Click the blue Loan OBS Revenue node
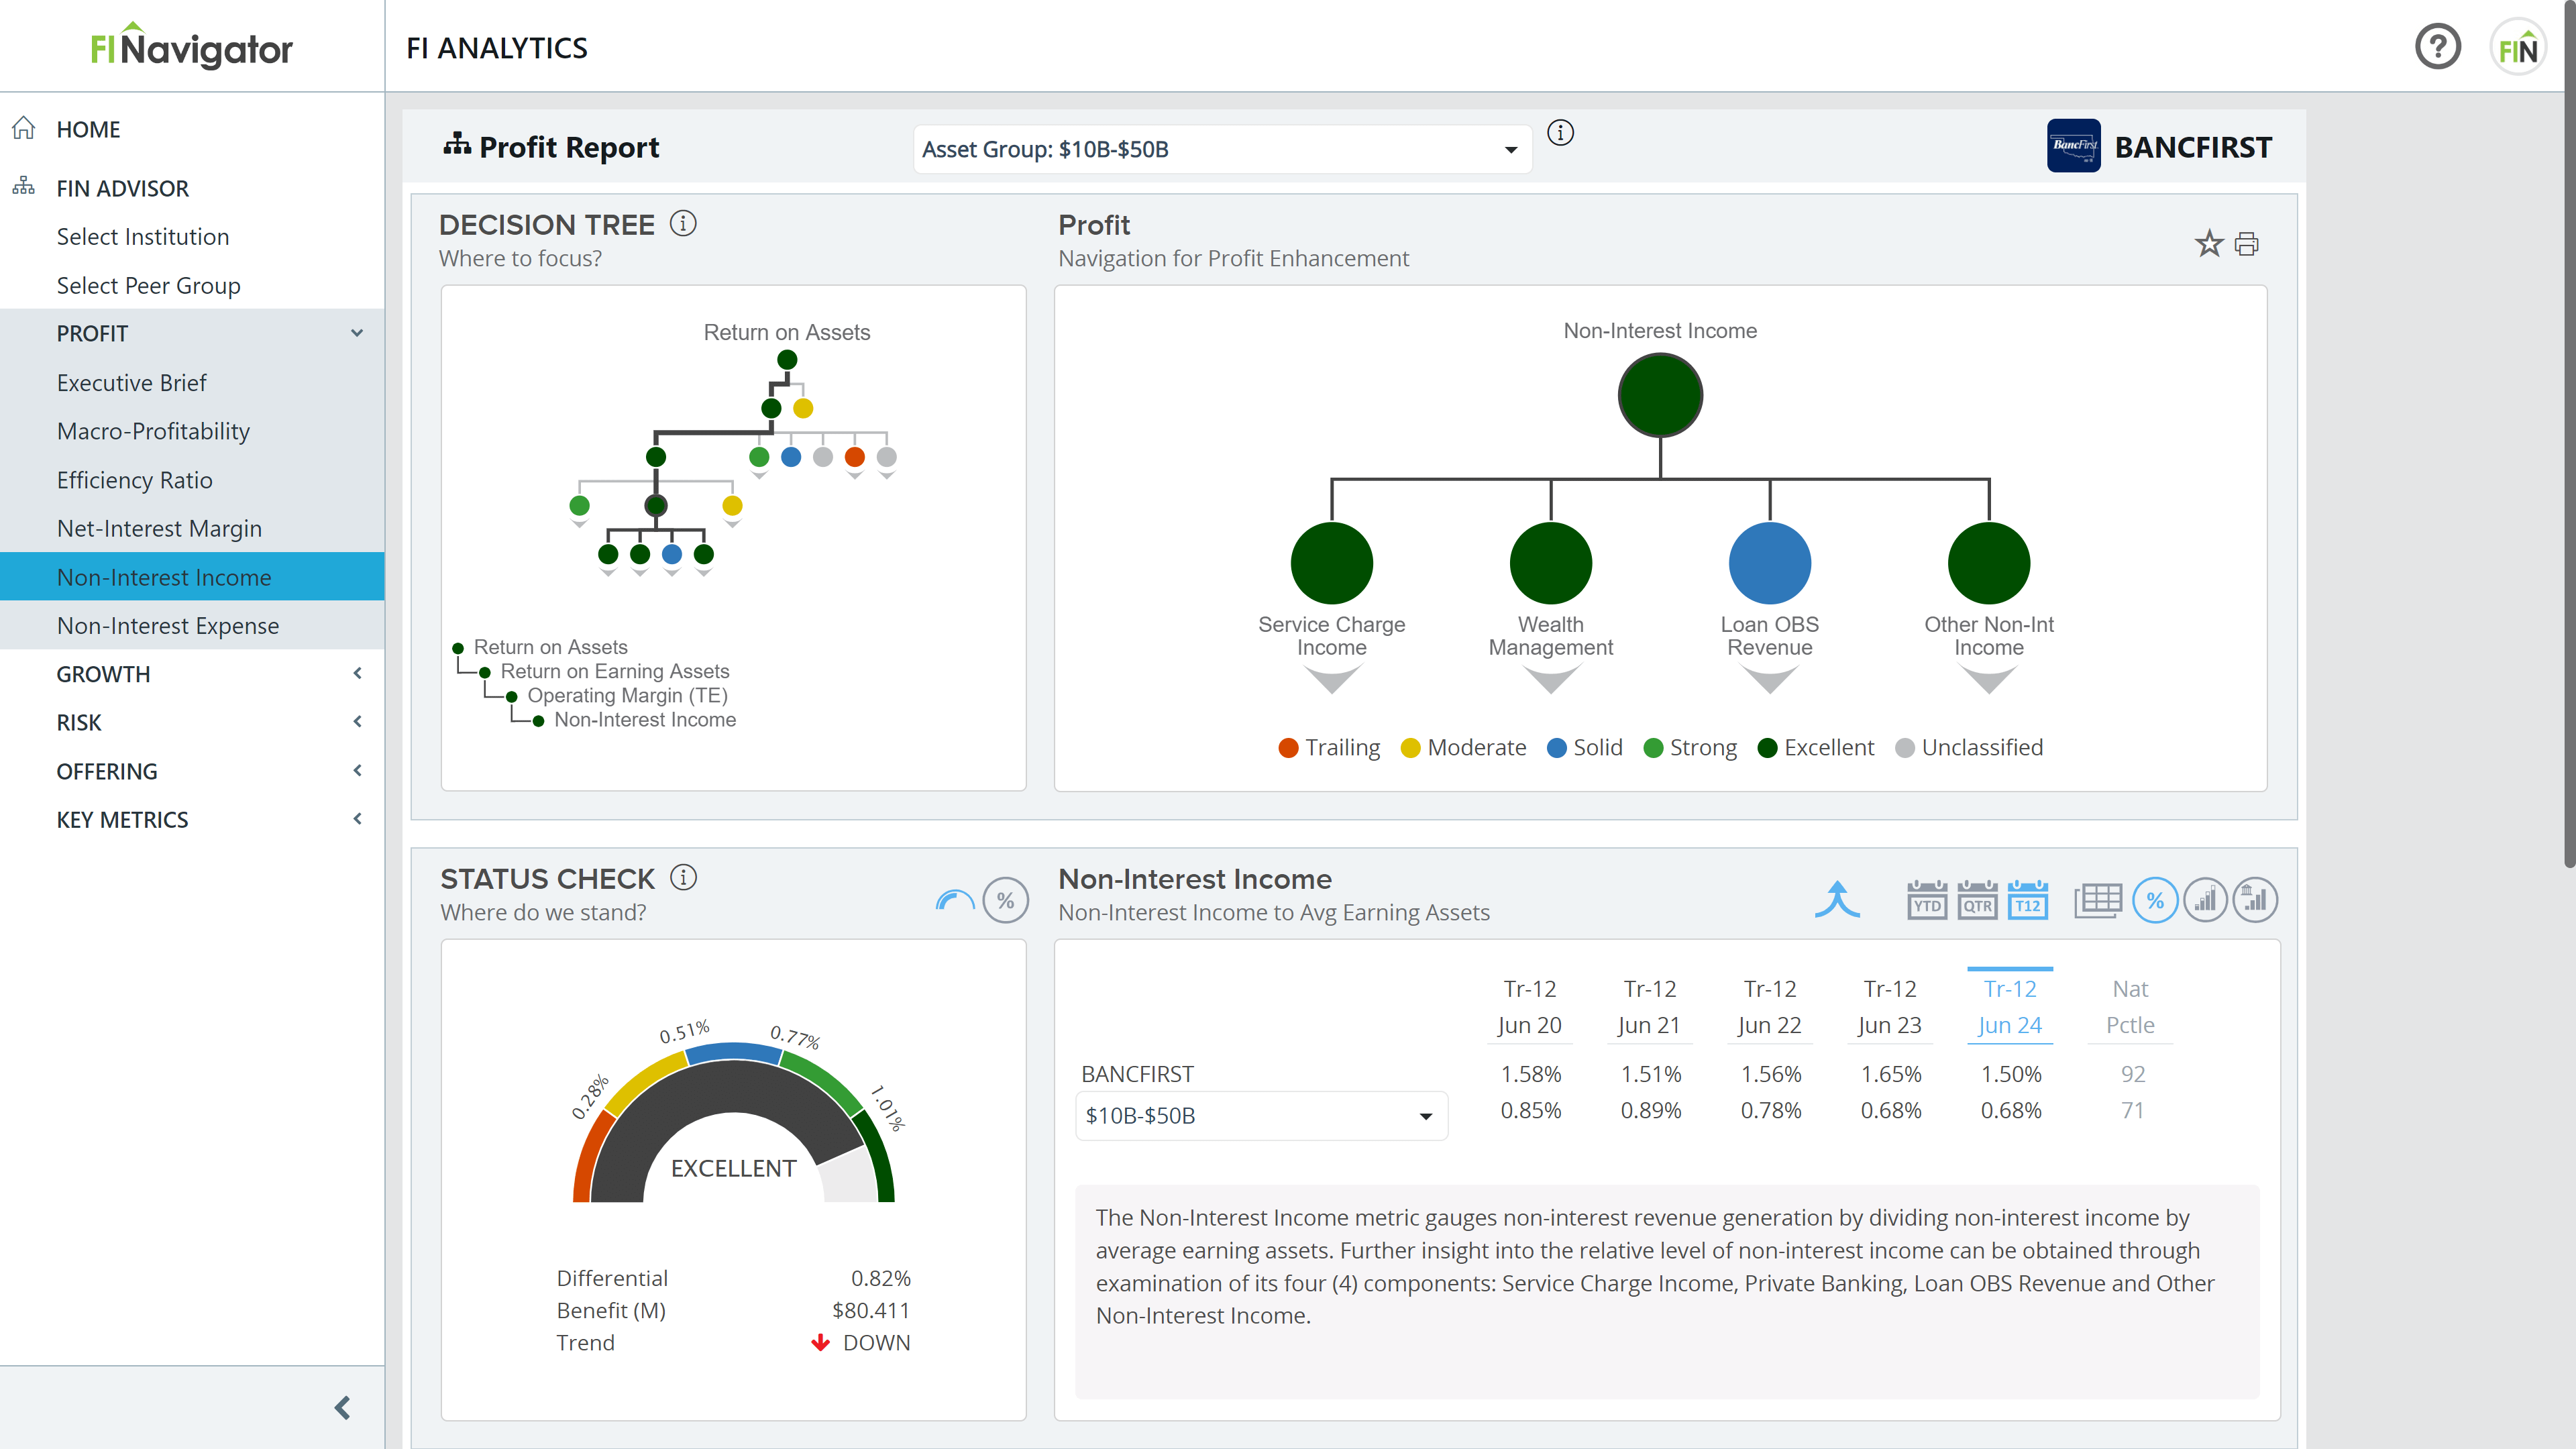This screenshot has width=2576, height=1449. coord(1769,563)
